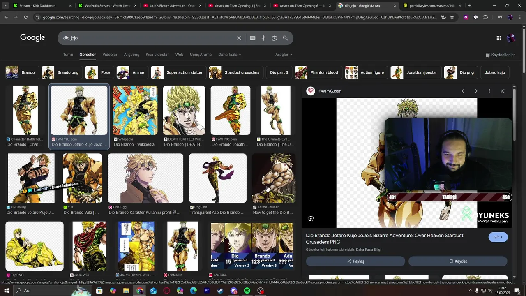This screenshot has width=526, height=296.
Task: Go back to the previous page
Action: pyautogui.click(x=6, y=17)
